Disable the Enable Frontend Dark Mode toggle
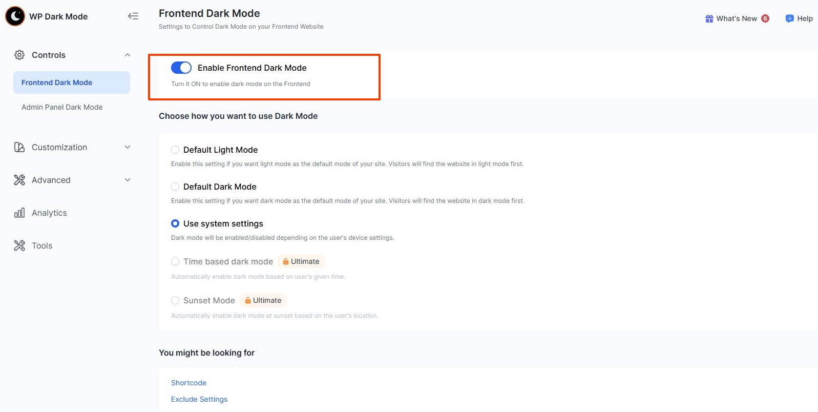Screen dimensions: 818x412 pyautogui.click(x=181, y=68)
